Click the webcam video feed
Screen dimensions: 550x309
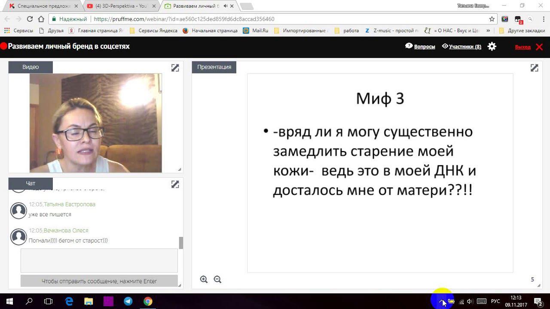click(95, 123)
